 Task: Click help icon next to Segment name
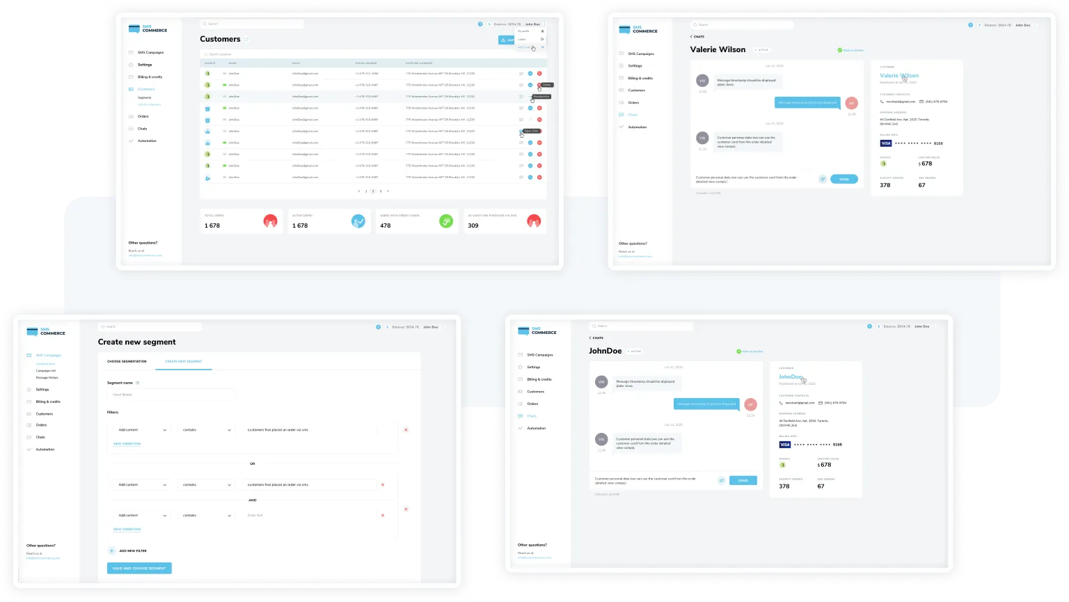coord(137,383)
